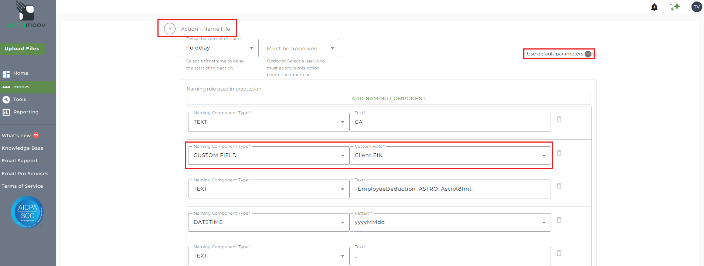Open the AI sparkle assistant icon
Viewport: 704px width, 266px height.
[675, 7]
